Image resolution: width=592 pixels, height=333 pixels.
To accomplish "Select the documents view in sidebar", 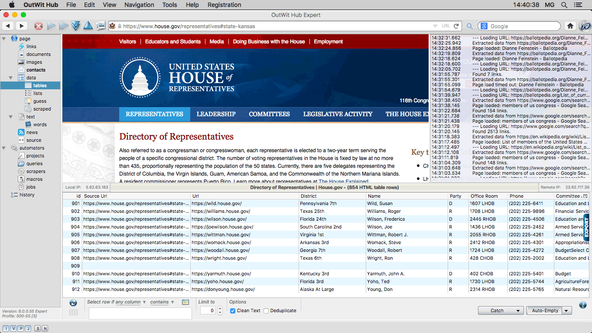I will (x=39, y=54).
